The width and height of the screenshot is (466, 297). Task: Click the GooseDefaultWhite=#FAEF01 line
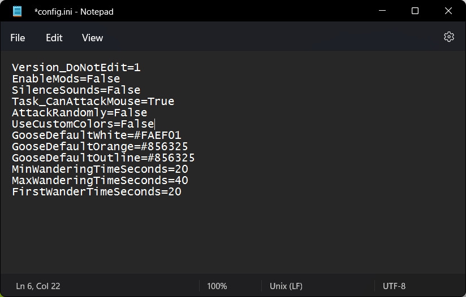coord(96,136)
